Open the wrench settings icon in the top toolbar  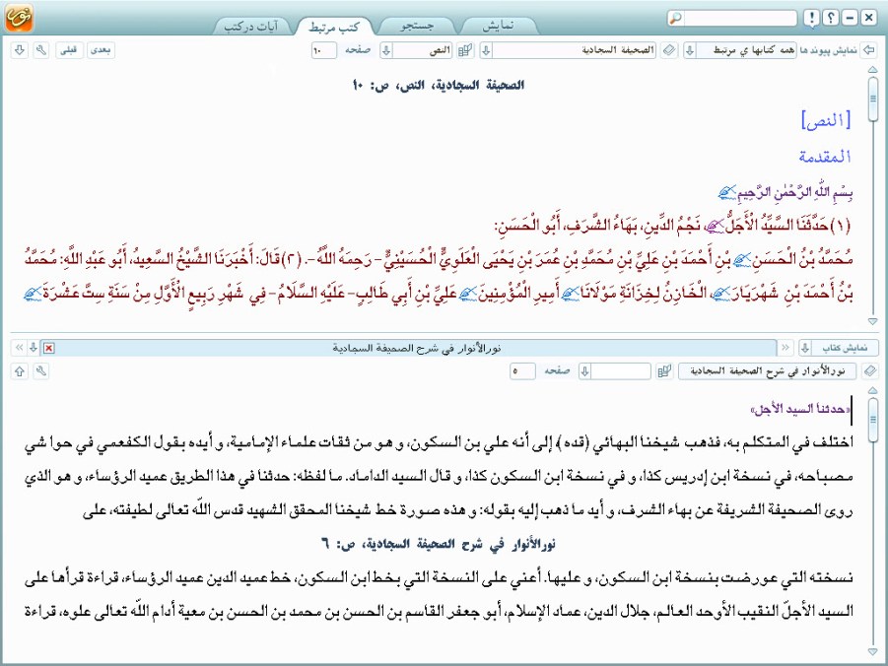pos(41,50)
